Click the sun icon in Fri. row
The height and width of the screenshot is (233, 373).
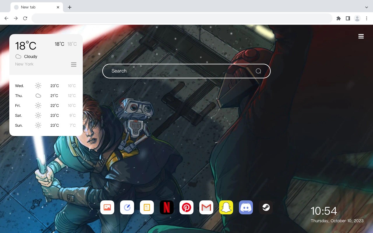click(x=38, y=105)
